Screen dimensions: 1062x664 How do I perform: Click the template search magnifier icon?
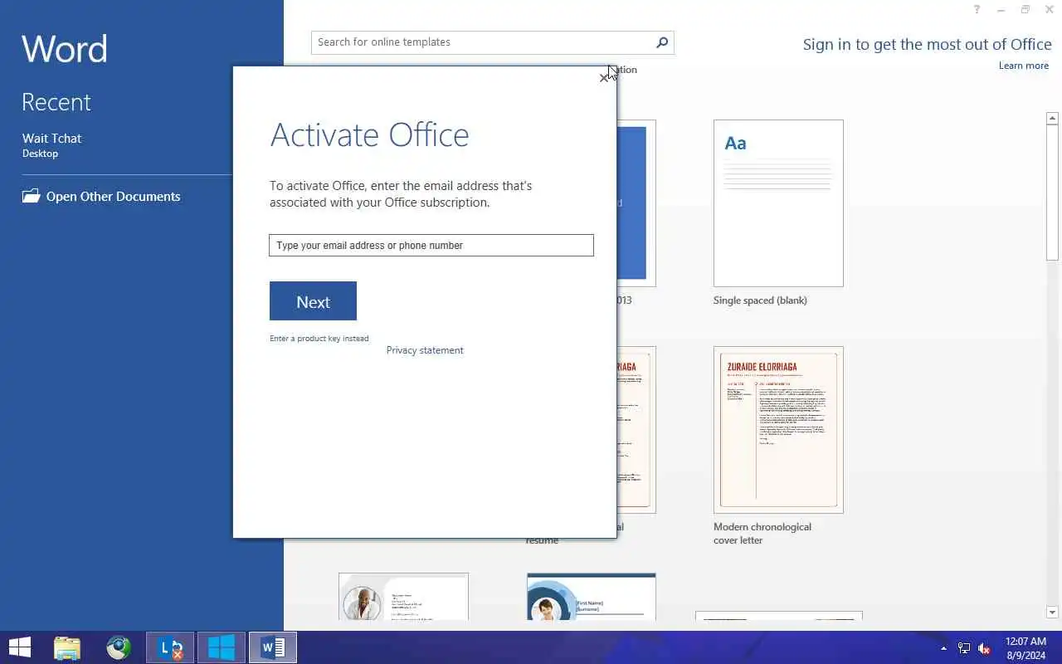[662, 42]
